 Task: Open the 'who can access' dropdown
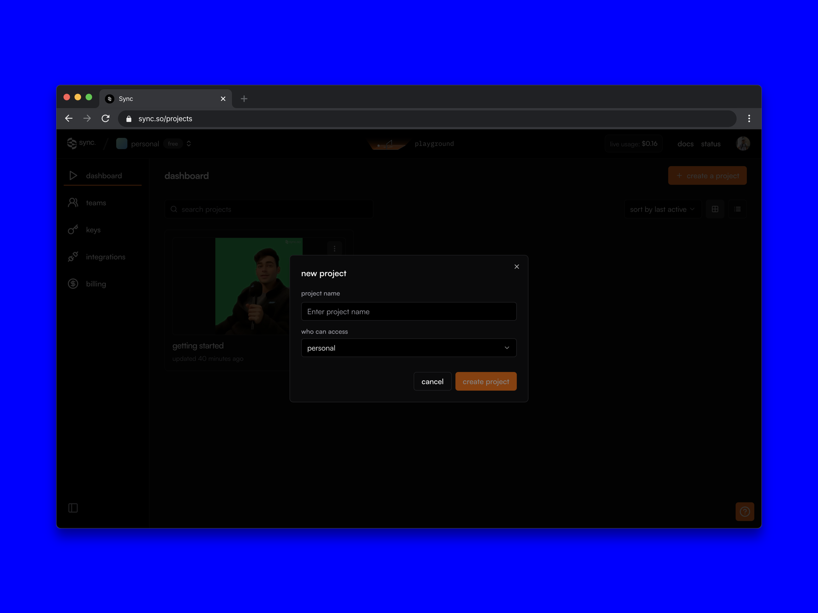[408, 348]
